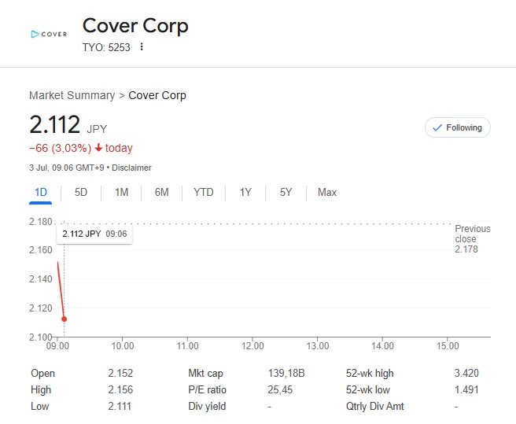516x424 pixels.
Task: Switch to the 1Y range tab
Action: coord(245,192)
